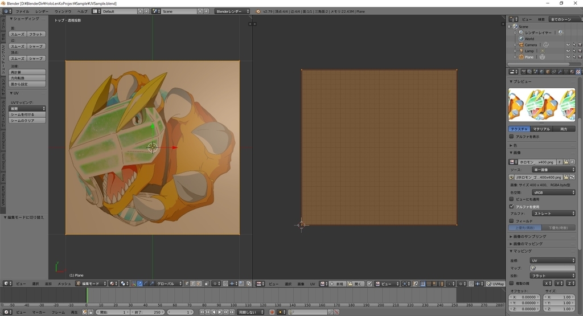Click the シームを付ける button
This screenshot has height=316, width=583.
point(27,114)
